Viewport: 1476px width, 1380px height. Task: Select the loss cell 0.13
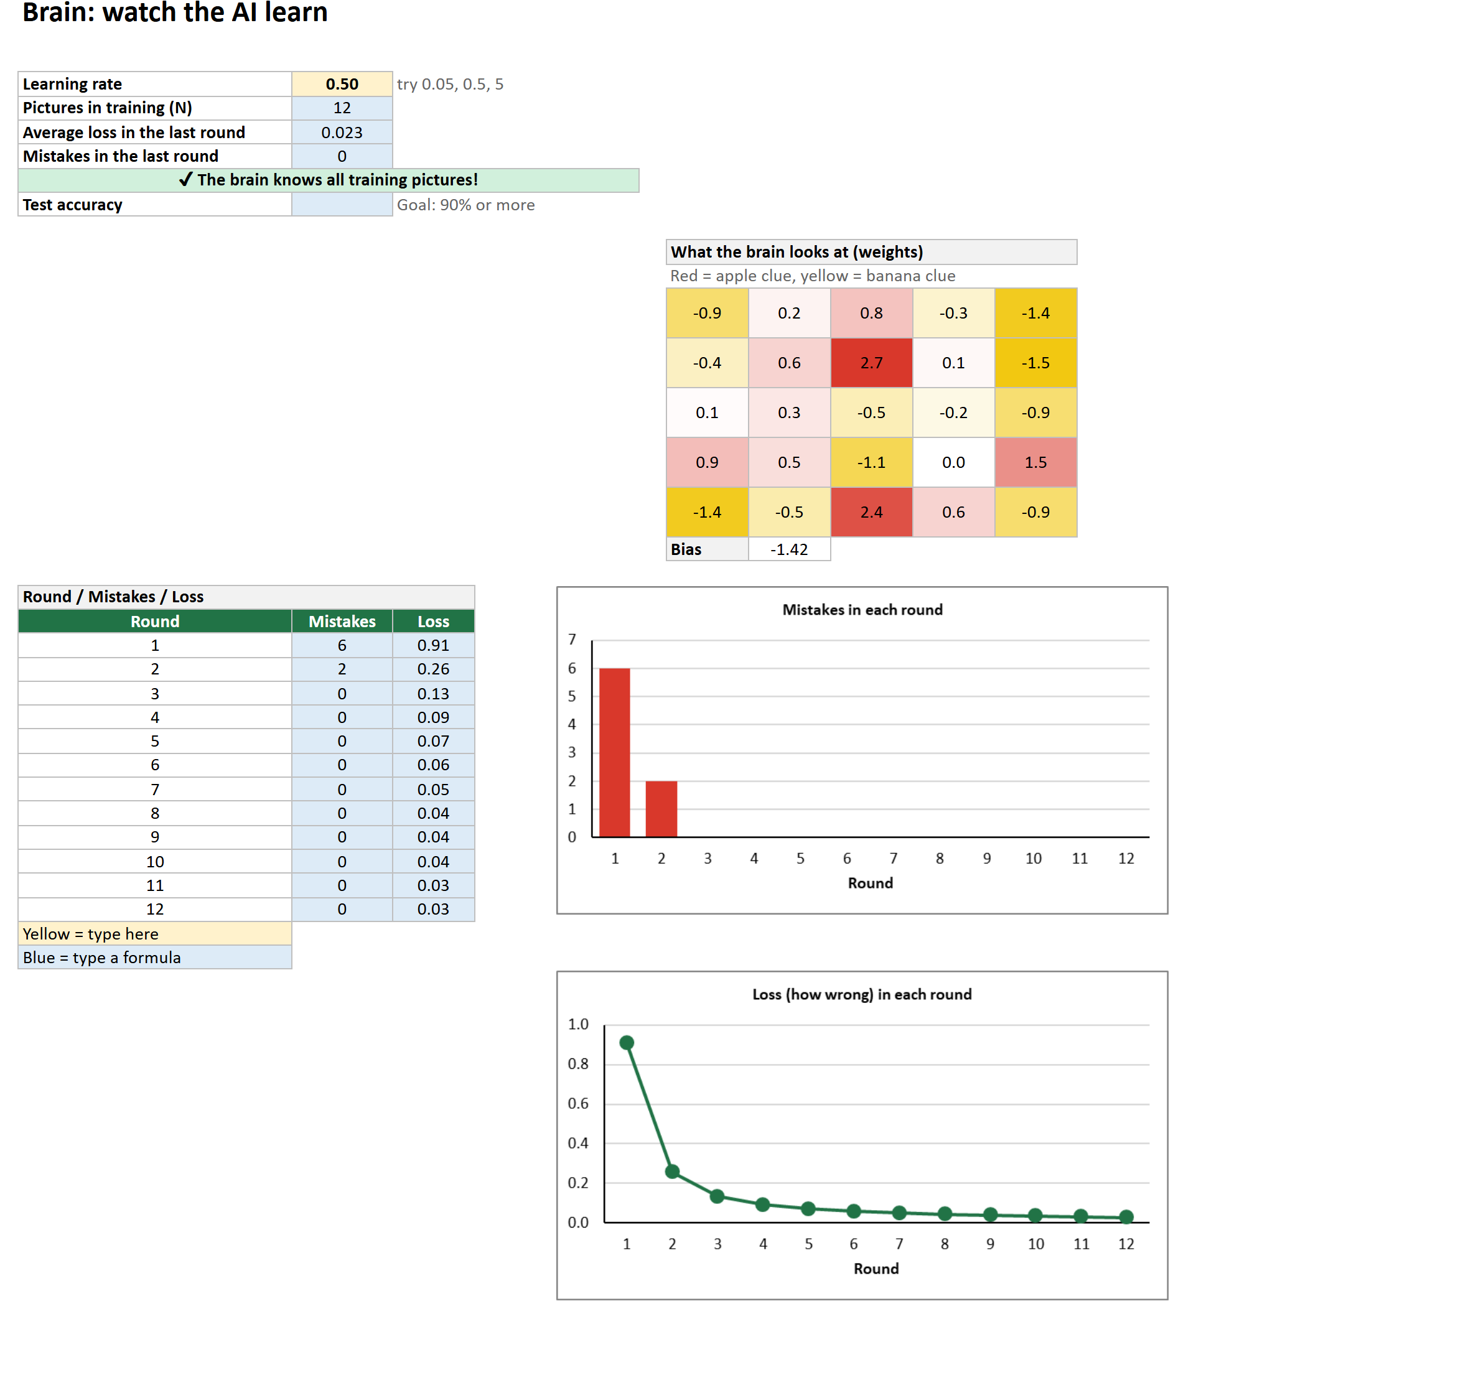(x=434, y=693)
